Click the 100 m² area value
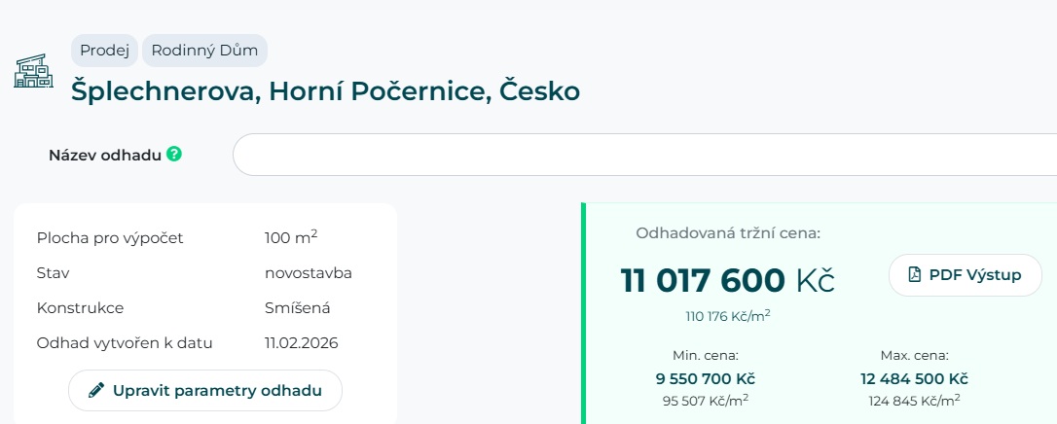Image resolution: width=1057 pixels, height=424 pixels. (291, 237)
